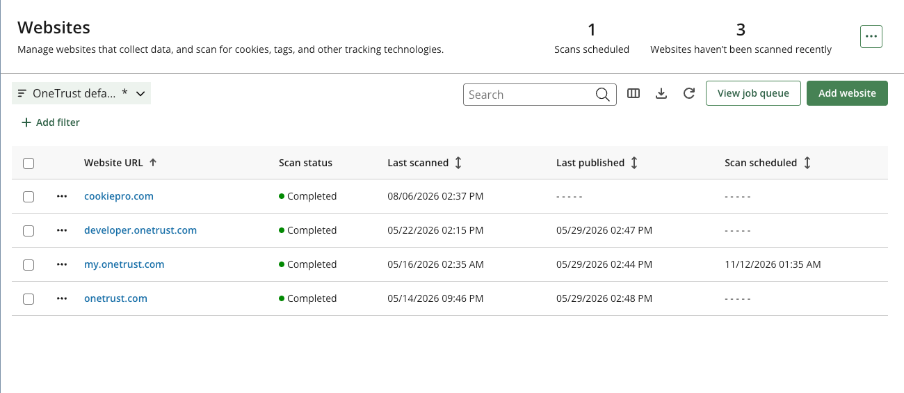Select the my.onetrust.com row checkbox
Viewport: 904px width, 393px height.
(29, 265)
